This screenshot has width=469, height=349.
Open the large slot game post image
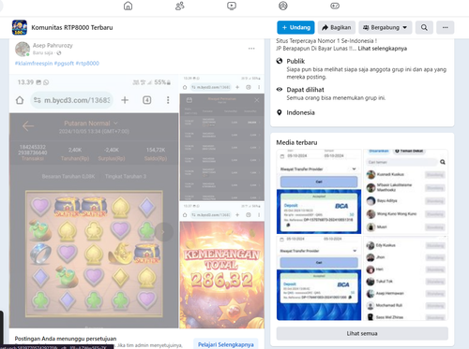[94, 201]
